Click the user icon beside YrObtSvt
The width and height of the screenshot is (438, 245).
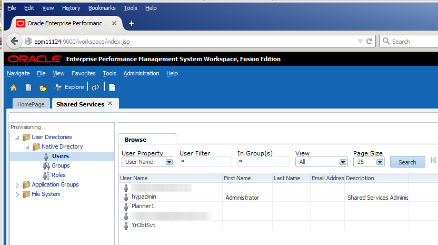click(x=126, y=226)
